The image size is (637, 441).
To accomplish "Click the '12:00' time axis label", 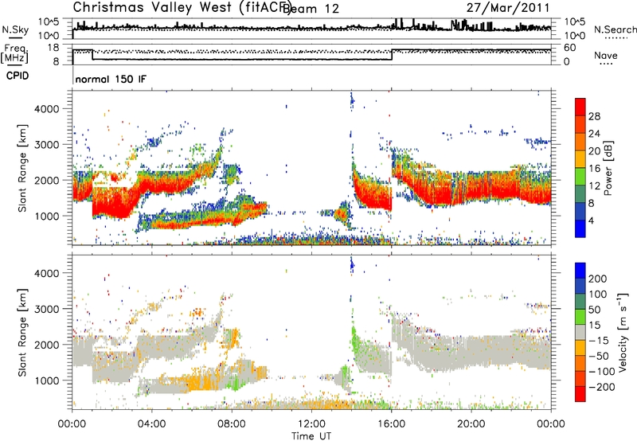I will [311, 424].
